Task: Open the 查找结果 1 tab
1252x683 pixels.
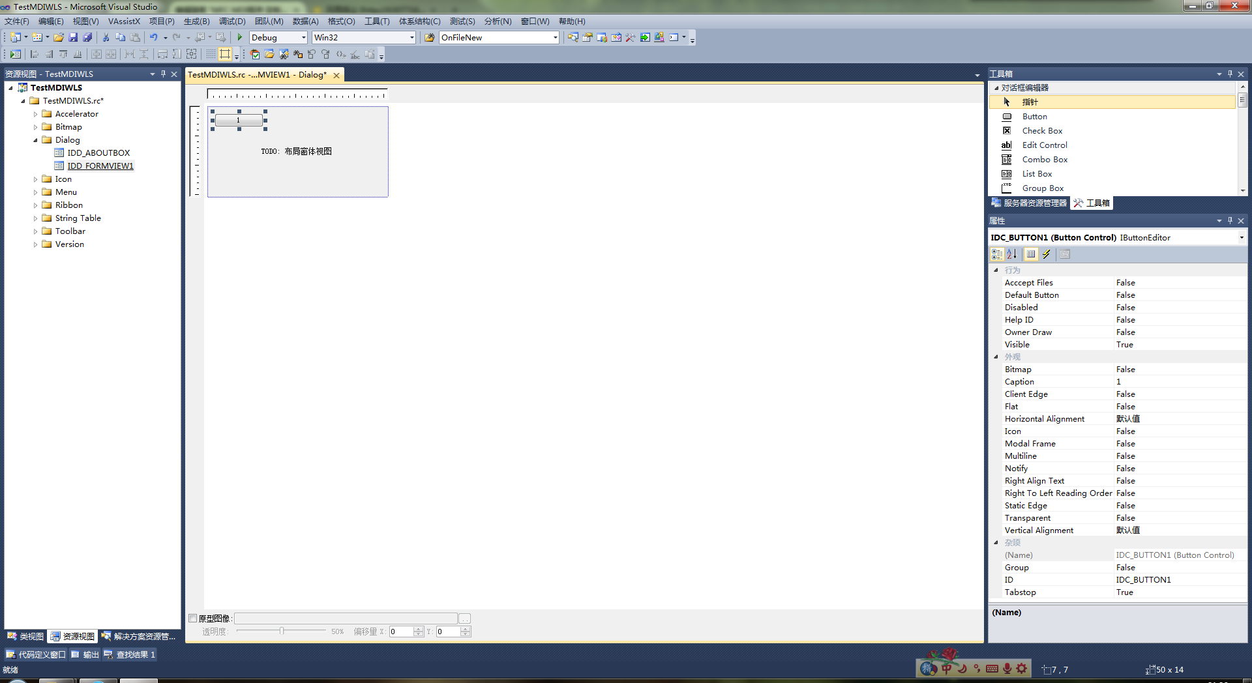Action: [x=130, y=655]
